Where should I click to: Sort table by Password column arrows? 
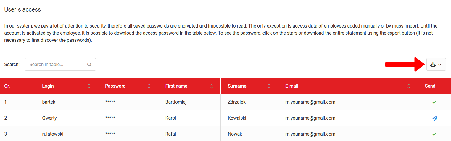(149, 86)
